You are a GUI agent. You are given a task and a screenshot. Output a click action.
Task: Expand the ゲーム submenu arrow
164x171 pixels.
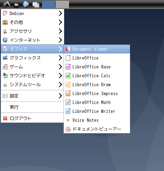point(60,67)
